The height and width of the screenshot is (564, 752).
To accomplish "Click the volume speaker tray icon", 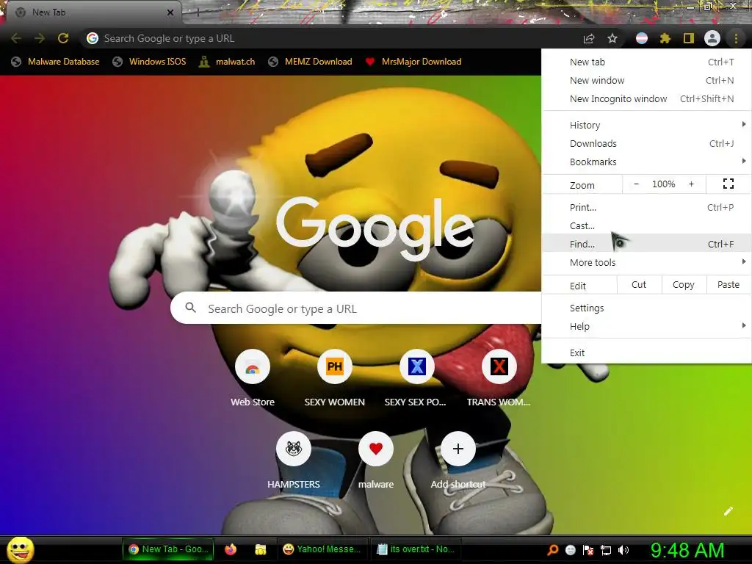I will (x=623, y=550).
